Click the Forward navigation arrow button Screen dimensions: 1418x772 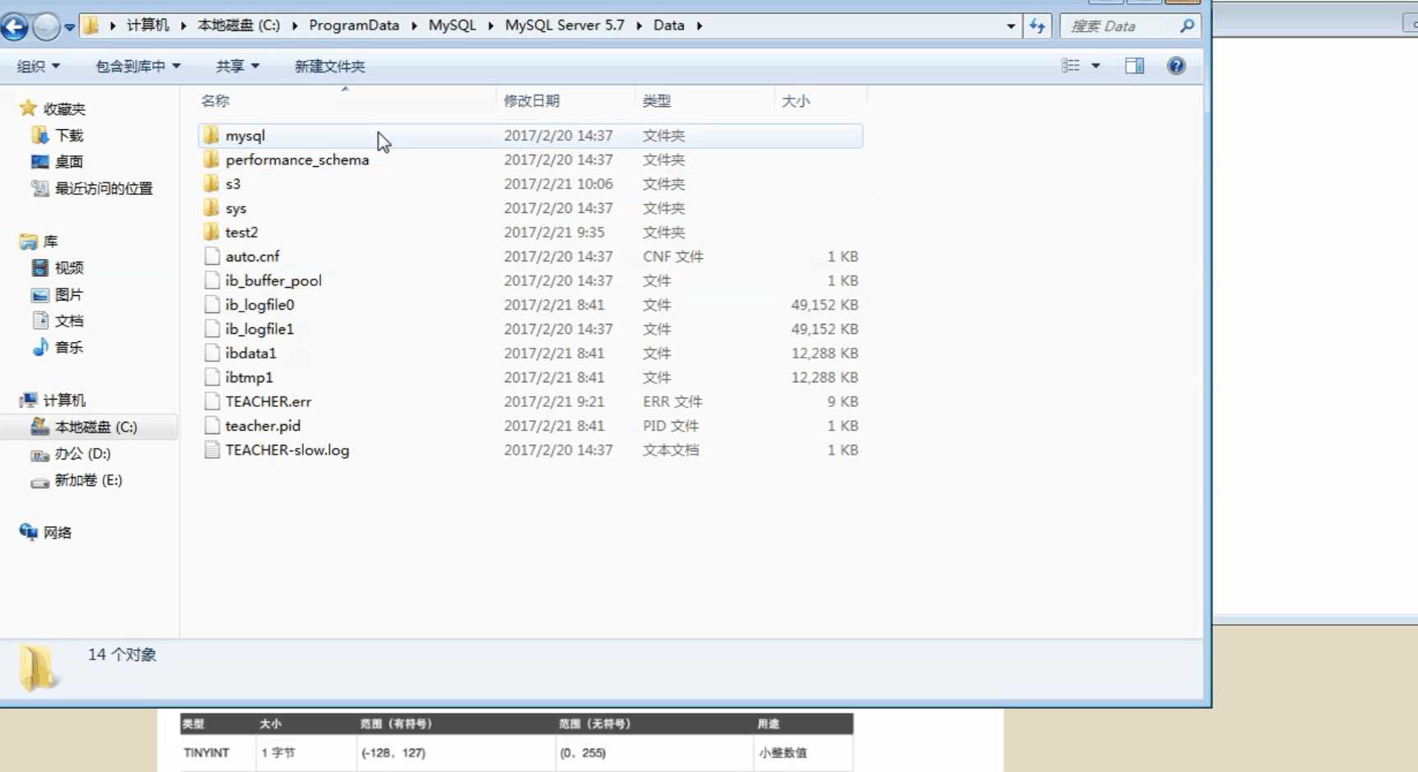point(46,26)
